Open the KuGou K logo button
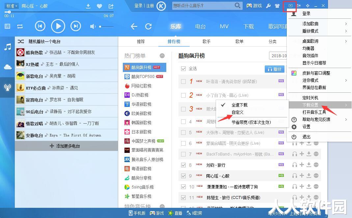Screen dimensions: 352x218 tap(161, 6)
